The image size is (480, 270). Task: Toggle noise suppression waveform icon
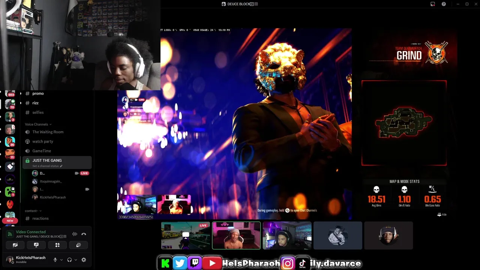tap(75, 234)
